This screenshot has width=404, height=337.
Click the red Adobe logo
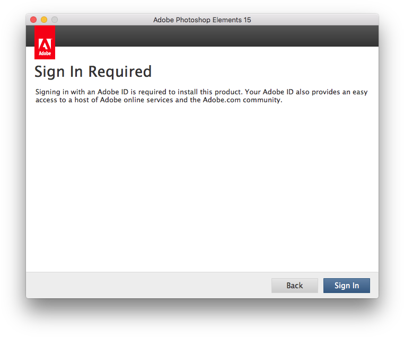[x=45, y=42]
